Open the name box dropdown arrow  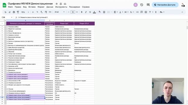tap(12, 17)
